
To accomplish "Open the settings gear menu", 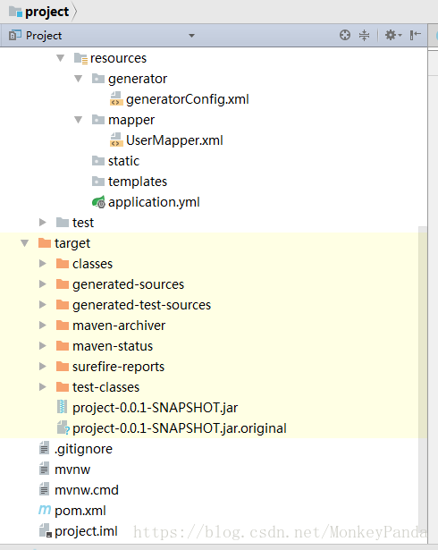I will coord(393,35).
